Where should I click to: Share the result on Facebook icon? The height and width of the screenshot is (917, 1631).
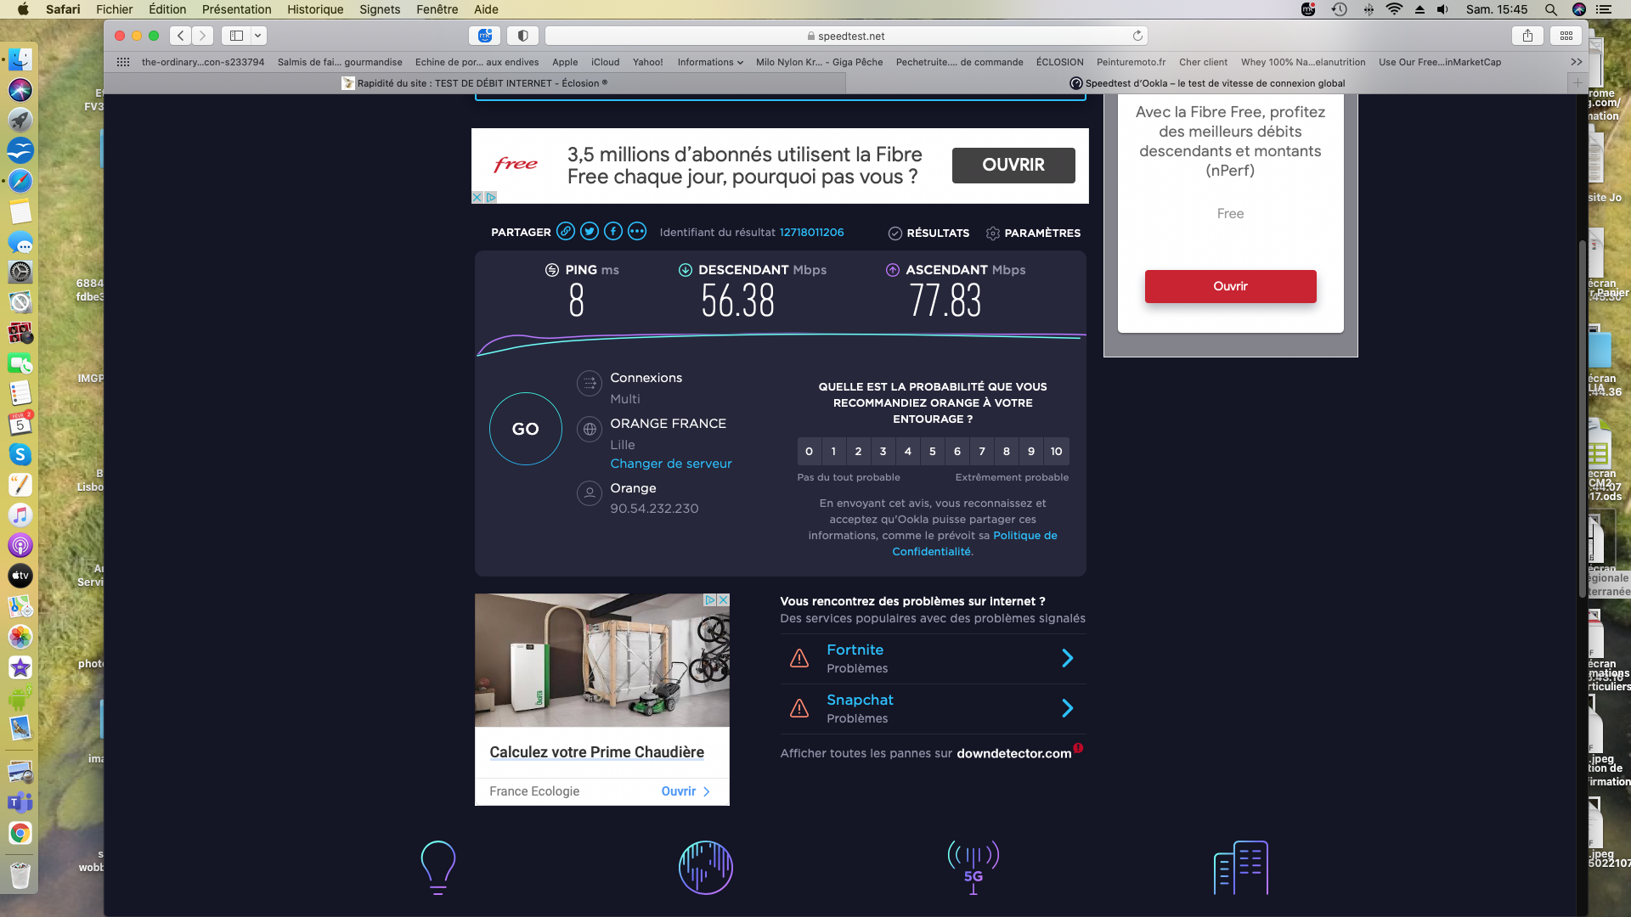pyautogui.click(x=613, y=232)
